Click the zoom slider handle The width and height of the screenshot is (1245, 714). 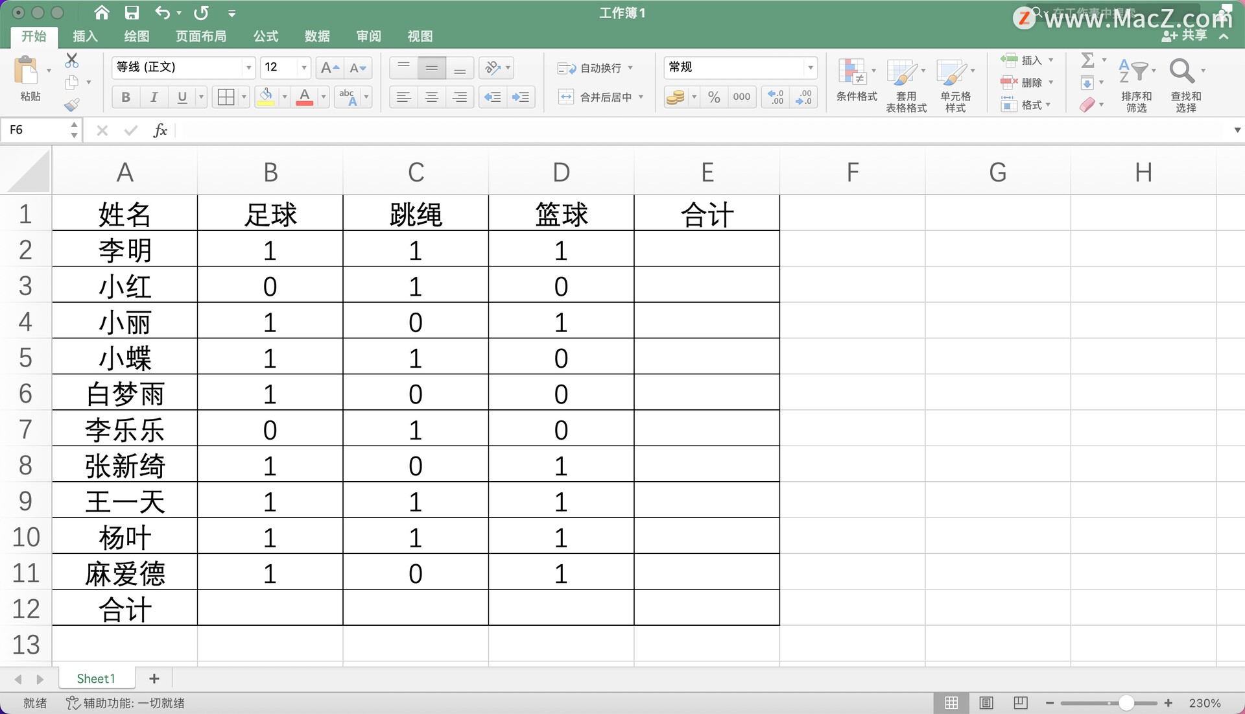(x=1127, y=703)
